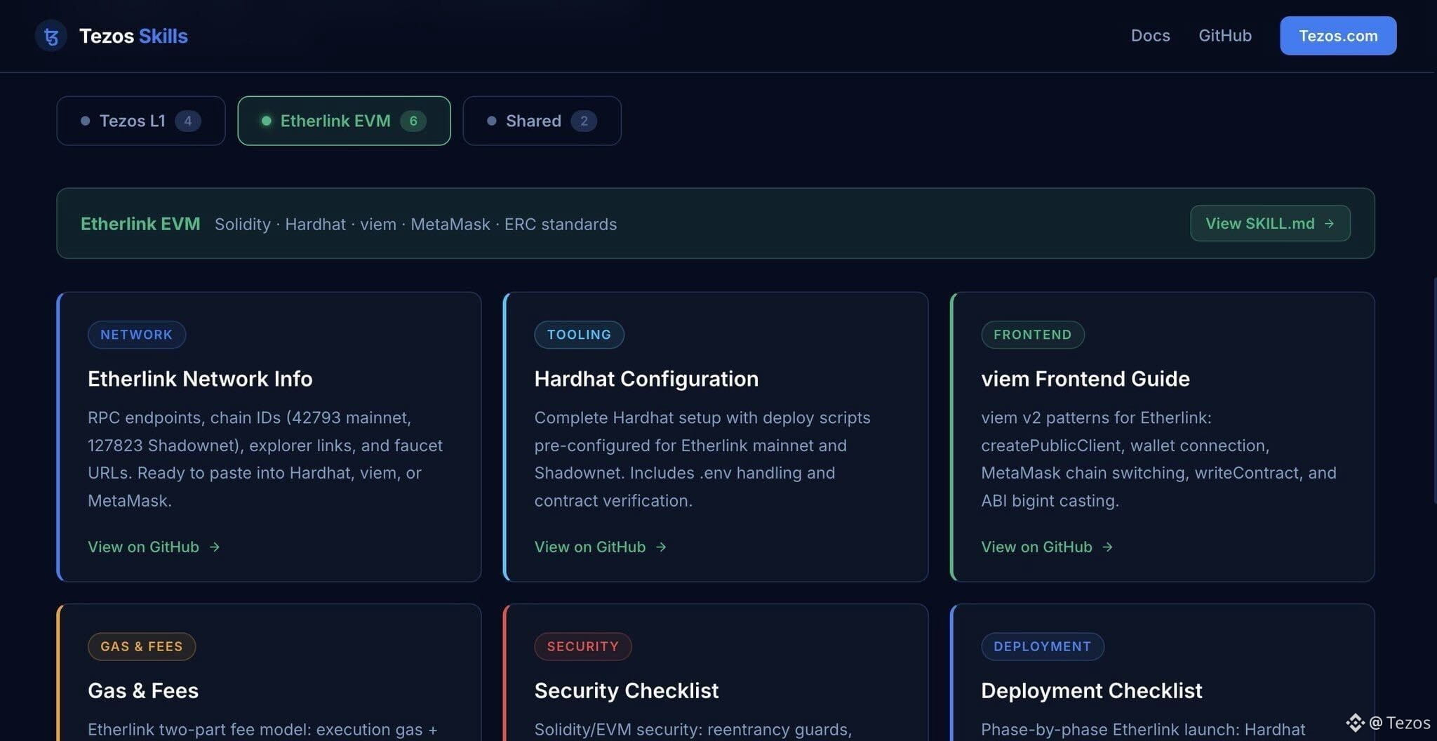Open the GitHub navigation link
This screenshot has width=1437, height=741.
(1224, 36)
